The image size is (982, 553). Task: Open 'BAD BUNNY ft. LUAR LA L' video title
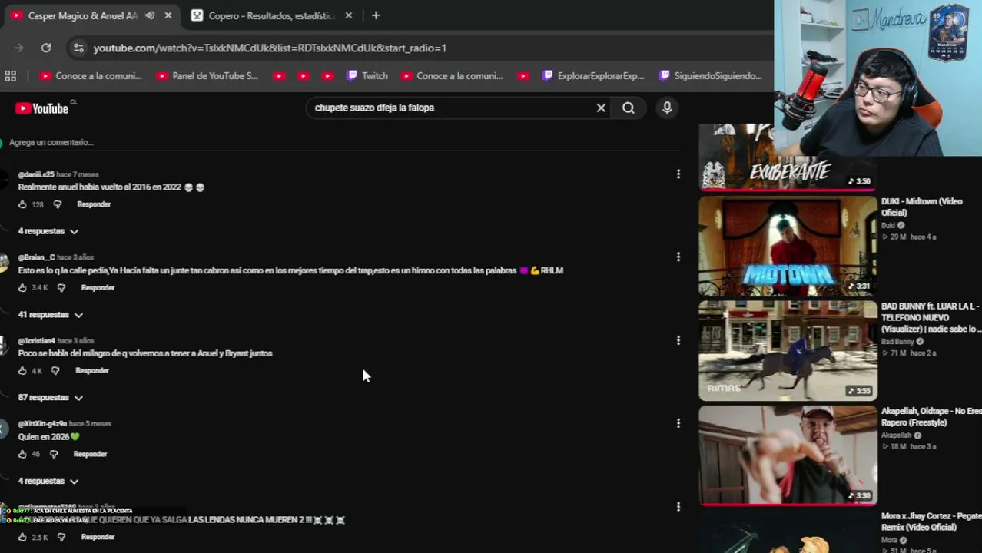[931, 317]
